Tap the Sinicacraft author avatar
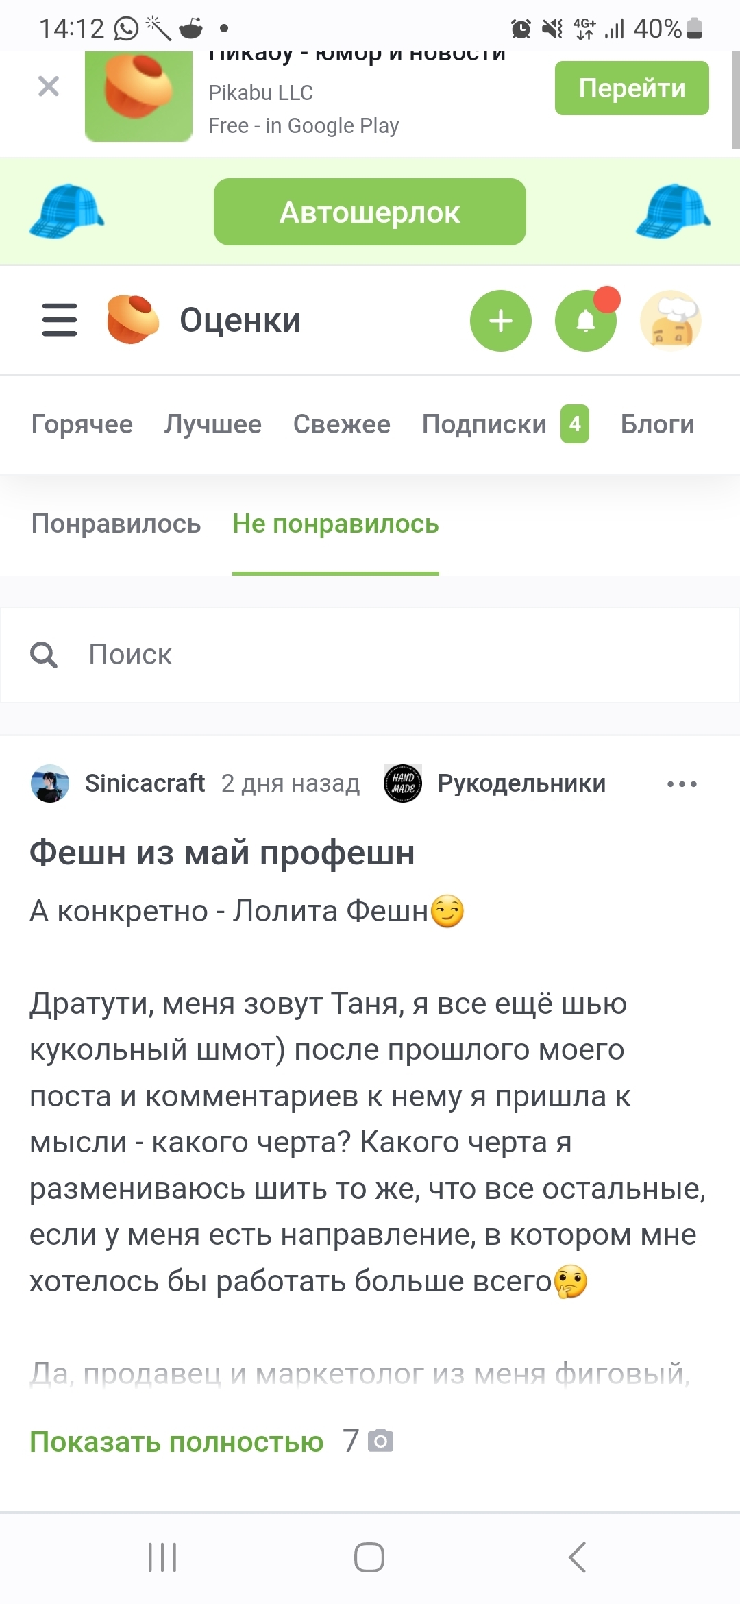Image resolution: width=740 pixels, height=1604 pixels. tap(50, 783)
